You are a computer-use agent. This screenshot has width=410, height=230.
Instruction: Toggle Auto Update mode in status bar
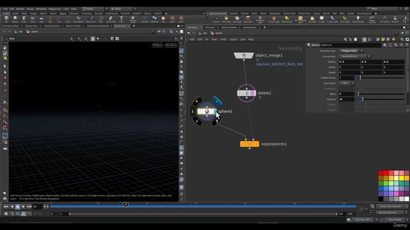coord(395,220)
